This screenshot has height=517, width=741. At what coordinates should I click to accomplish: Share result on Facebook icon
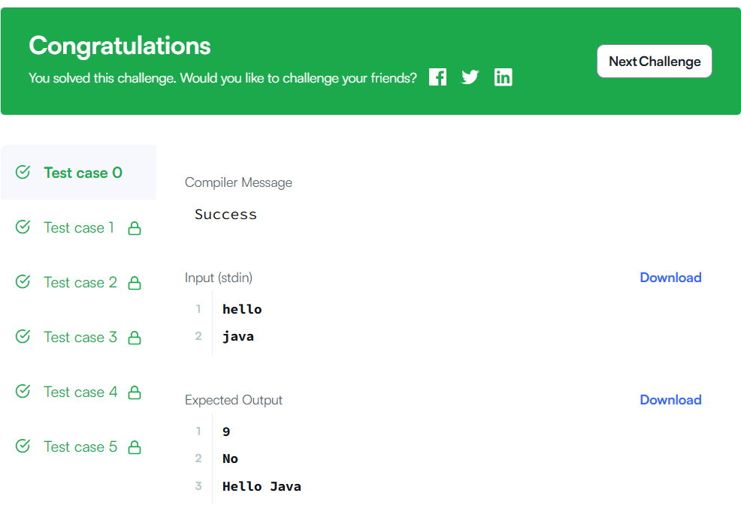coord(437,77)
